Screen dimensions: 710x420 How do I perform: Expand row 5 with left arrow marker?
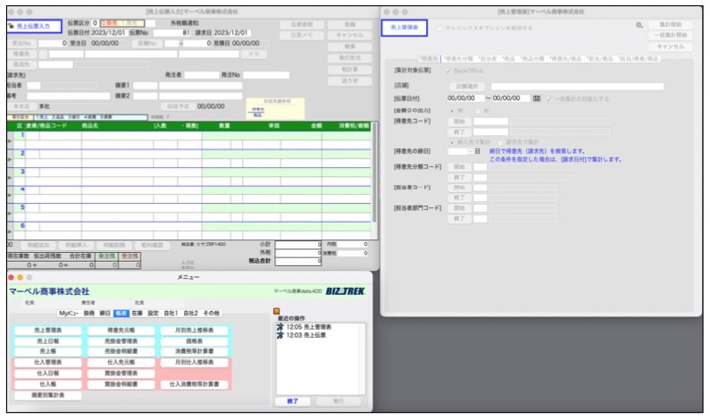click(x=10, y=214)
